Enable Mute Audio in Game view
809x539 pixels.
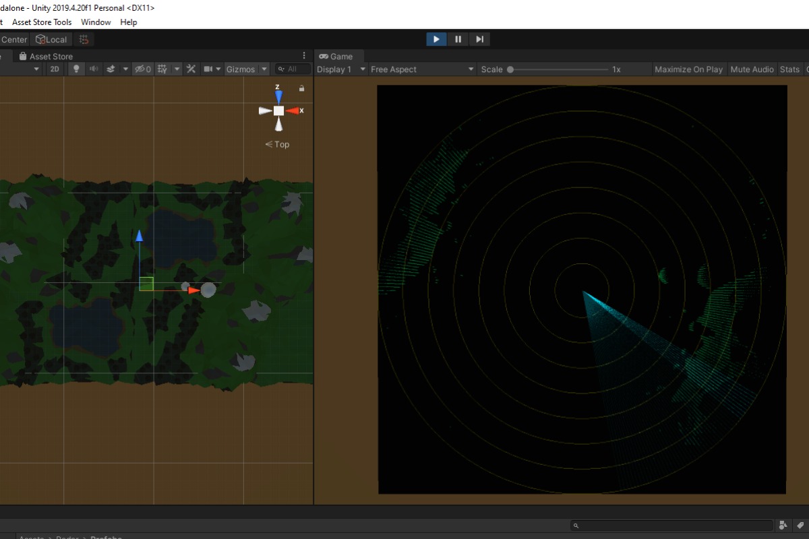(x=752, y=69)
